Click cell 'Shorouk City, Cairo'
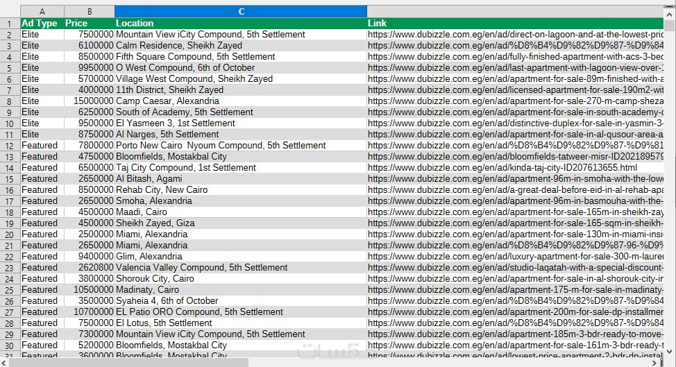 point(241,279)
